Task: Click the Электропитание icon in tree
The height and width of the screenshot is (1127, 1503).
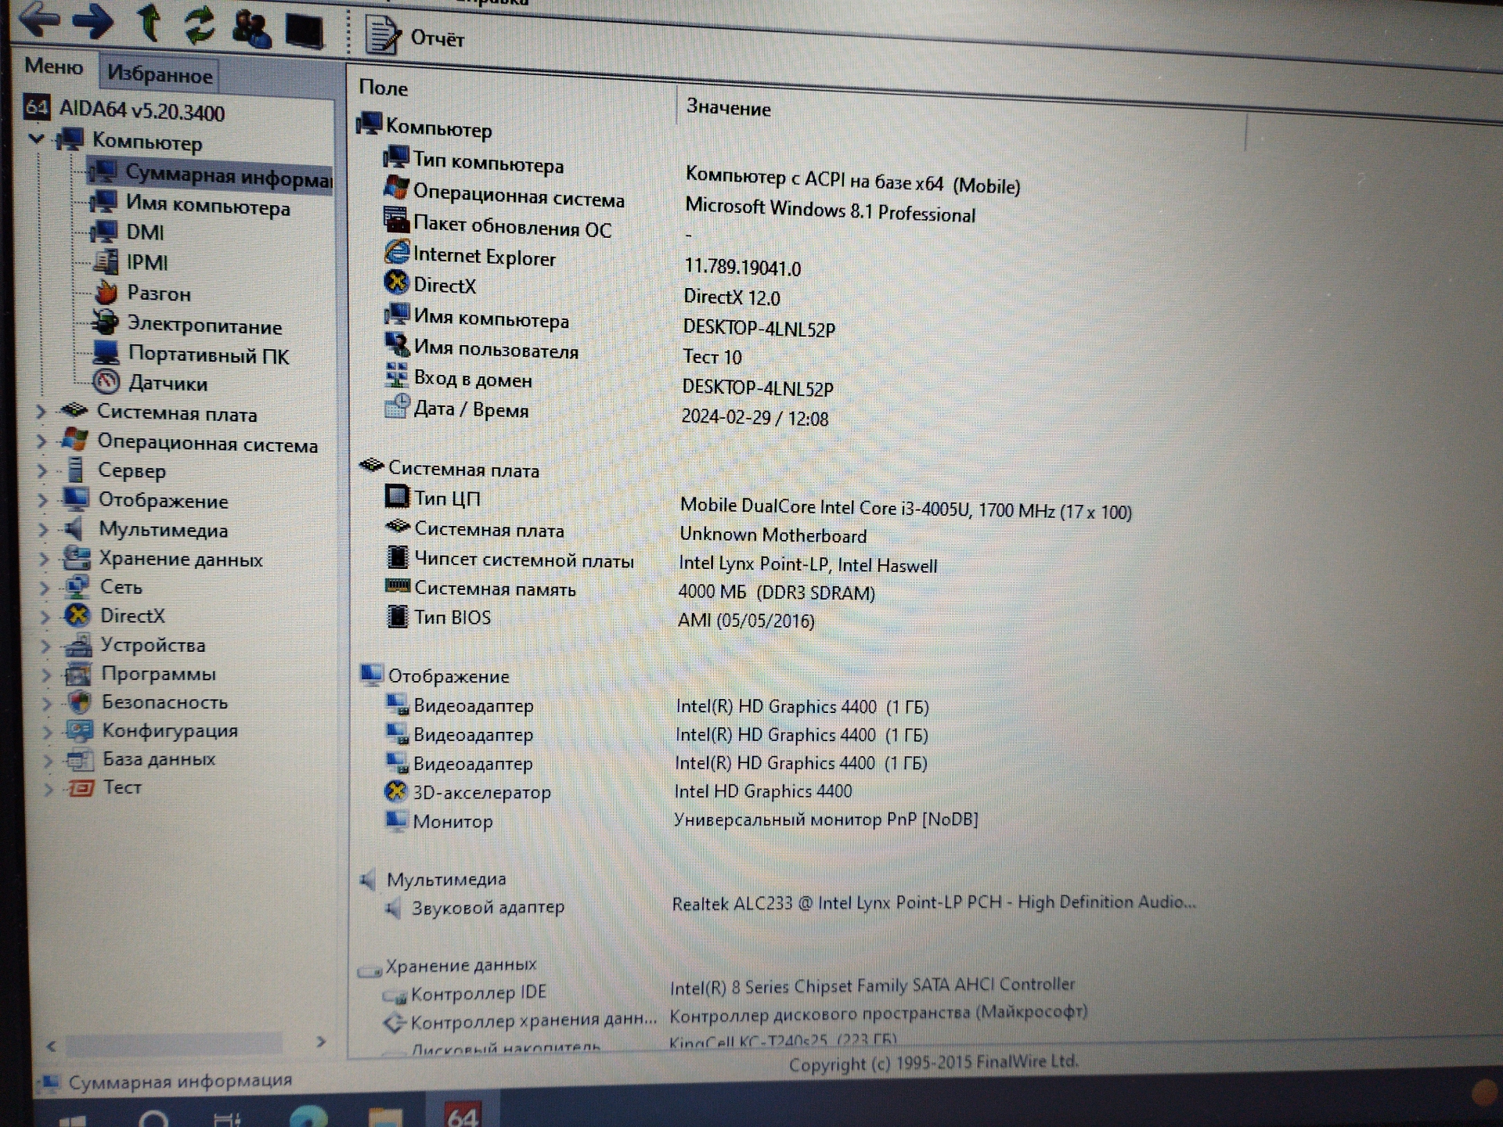Action: [x=106, y=322]
